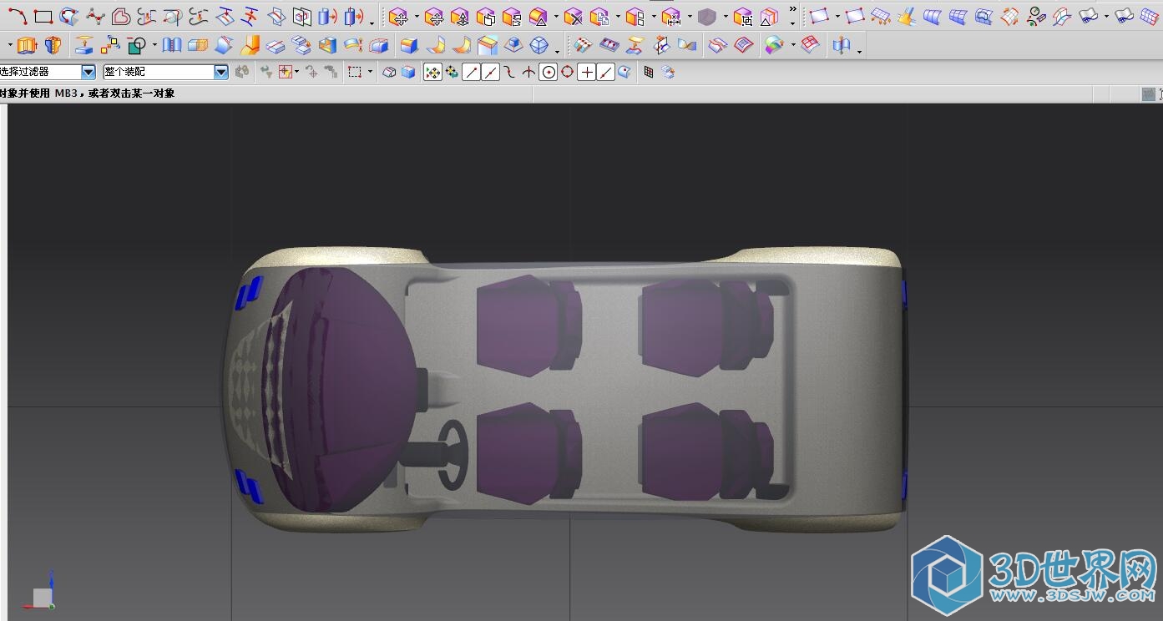Select the Copy Face cube icon
Viewport: 1163px width, 621px height.
[x=599, y=17]
